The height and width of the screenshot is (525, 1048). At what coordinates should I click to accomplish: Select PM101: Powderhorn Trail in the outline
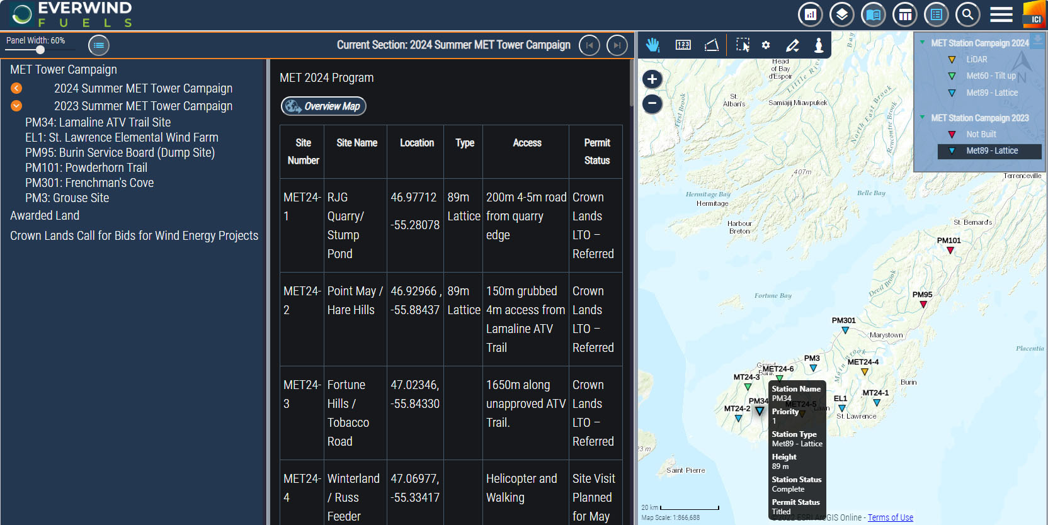pyautogui.click(x=86, y=167)
